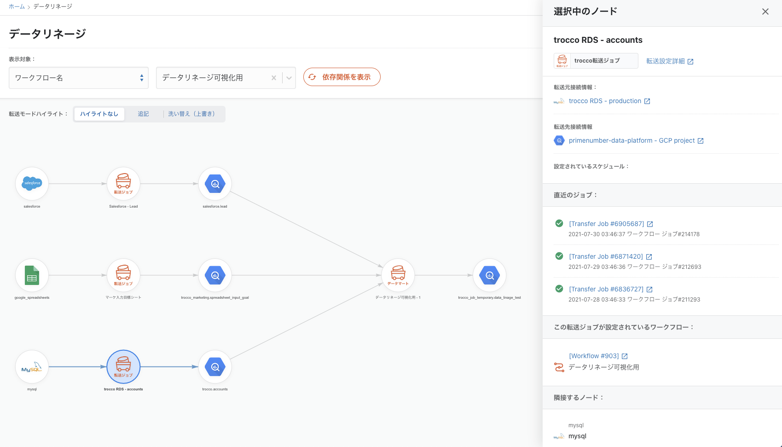
Task: Switch highlight mode to 追記
Action: (143, 114)
